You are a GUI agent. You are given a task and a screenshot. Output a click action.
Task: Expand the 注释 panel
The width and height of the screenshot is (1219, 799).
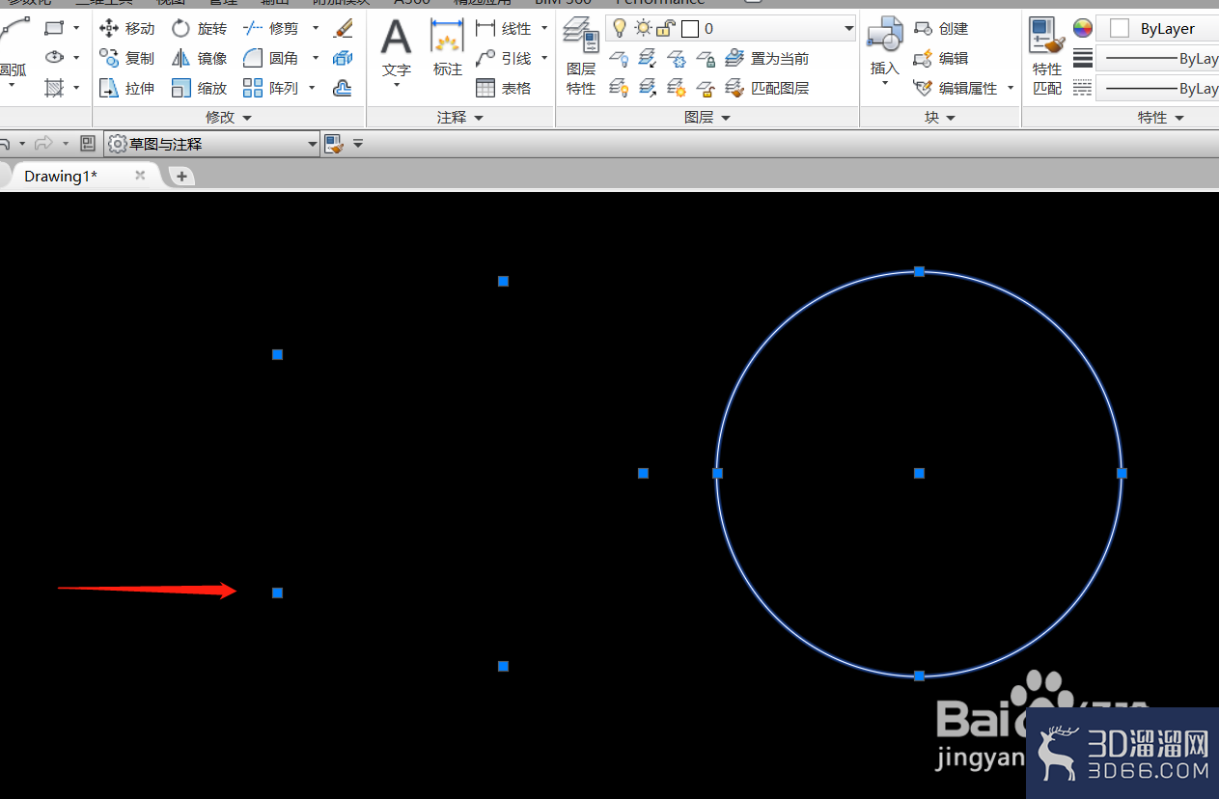point(460,117)
